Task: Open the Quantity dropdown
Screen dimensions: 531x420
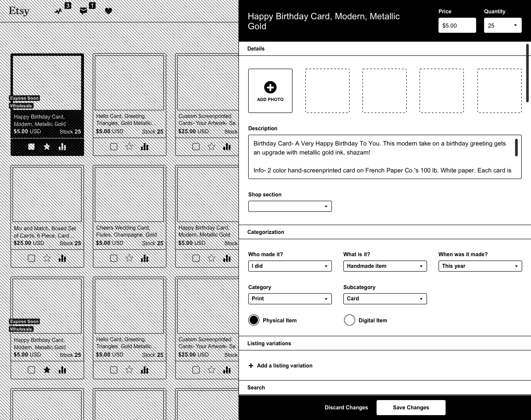Action: 502,25
